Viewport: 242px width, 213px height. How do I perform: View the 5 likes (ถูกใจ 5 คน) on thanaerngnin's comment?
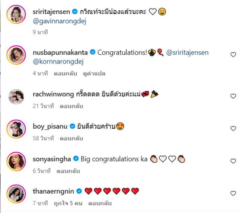point(68,203)
